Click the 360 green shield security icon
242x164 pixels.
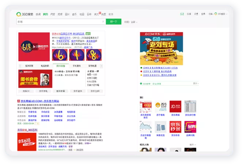coord(141,84)
